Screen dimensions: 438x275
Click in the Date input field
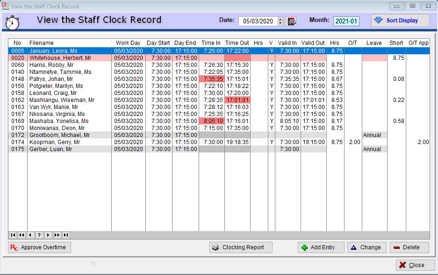pyautogui.click(x=258, y=21)
